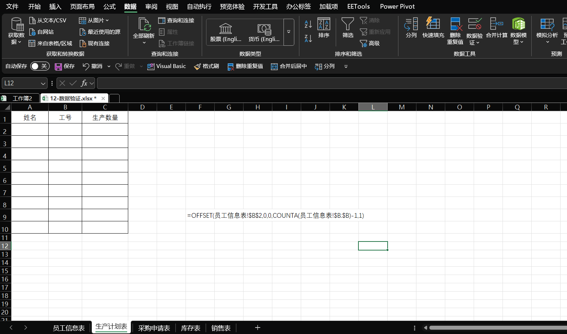Select header cell 生产数量
The image size is (567, 334).
(x=105, y=118)
